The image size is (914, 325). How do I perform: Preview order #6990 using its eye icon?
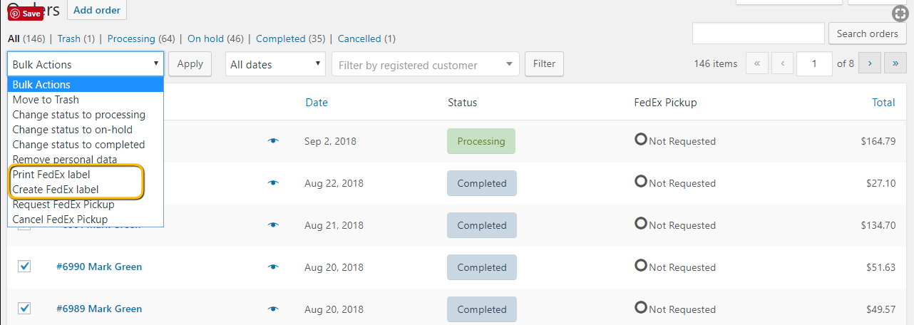[x=272, y=267]
